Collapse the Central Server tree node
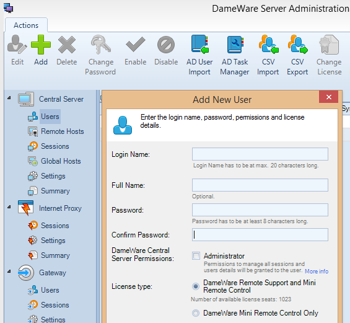Viewport: 350px width, 323px height. (x=9, y=98)
